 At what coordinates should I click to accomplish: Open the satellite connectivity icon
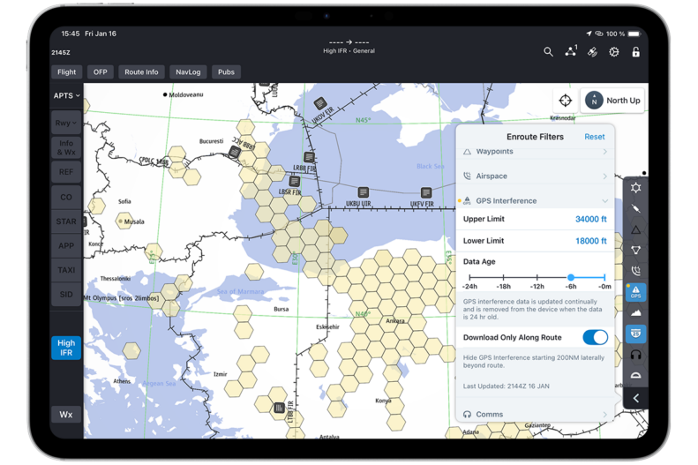pos(593,52)
